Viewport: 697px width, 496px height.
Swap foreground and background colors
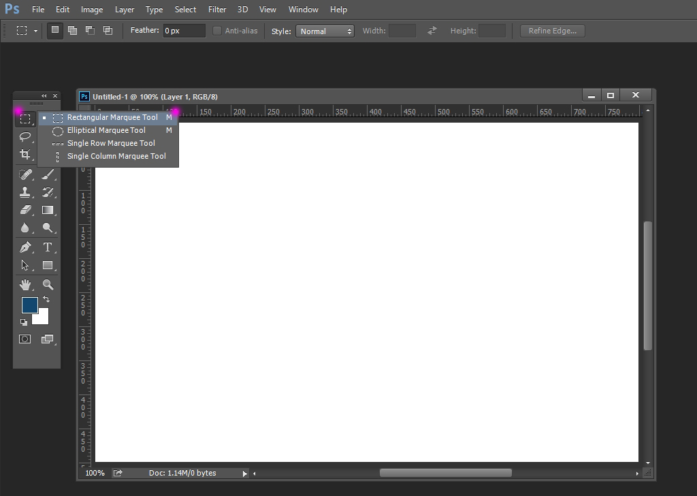coord(46,299)
